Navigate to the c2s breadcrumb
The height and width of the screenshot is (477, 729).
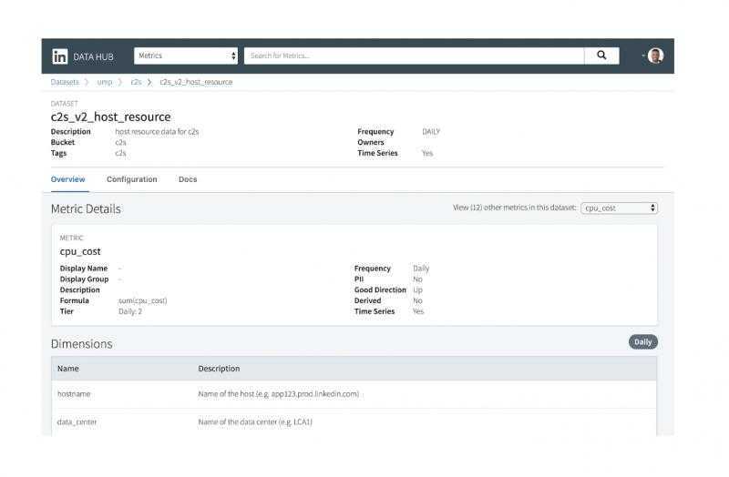tap(136, 82)
